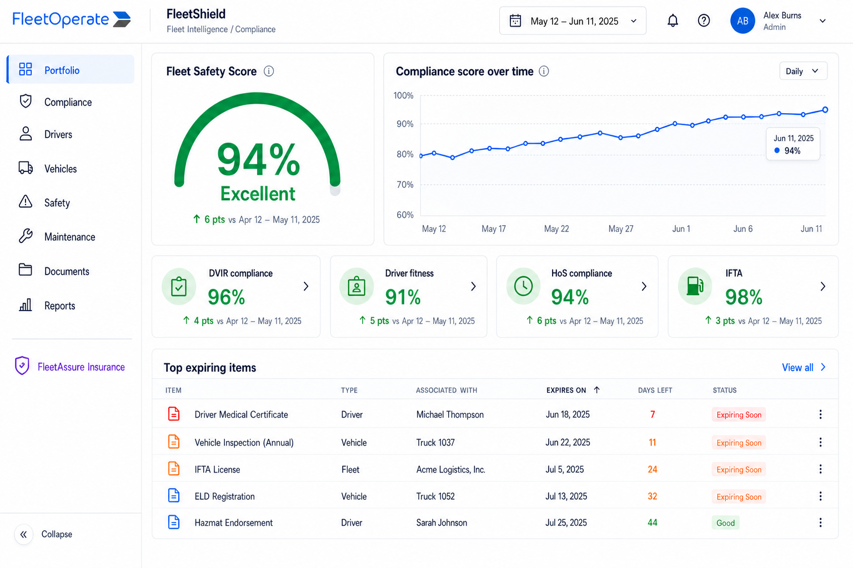Click the HoS compliance clock icon
This screenshot has height=568, width=853.
(x=523, y=286)
